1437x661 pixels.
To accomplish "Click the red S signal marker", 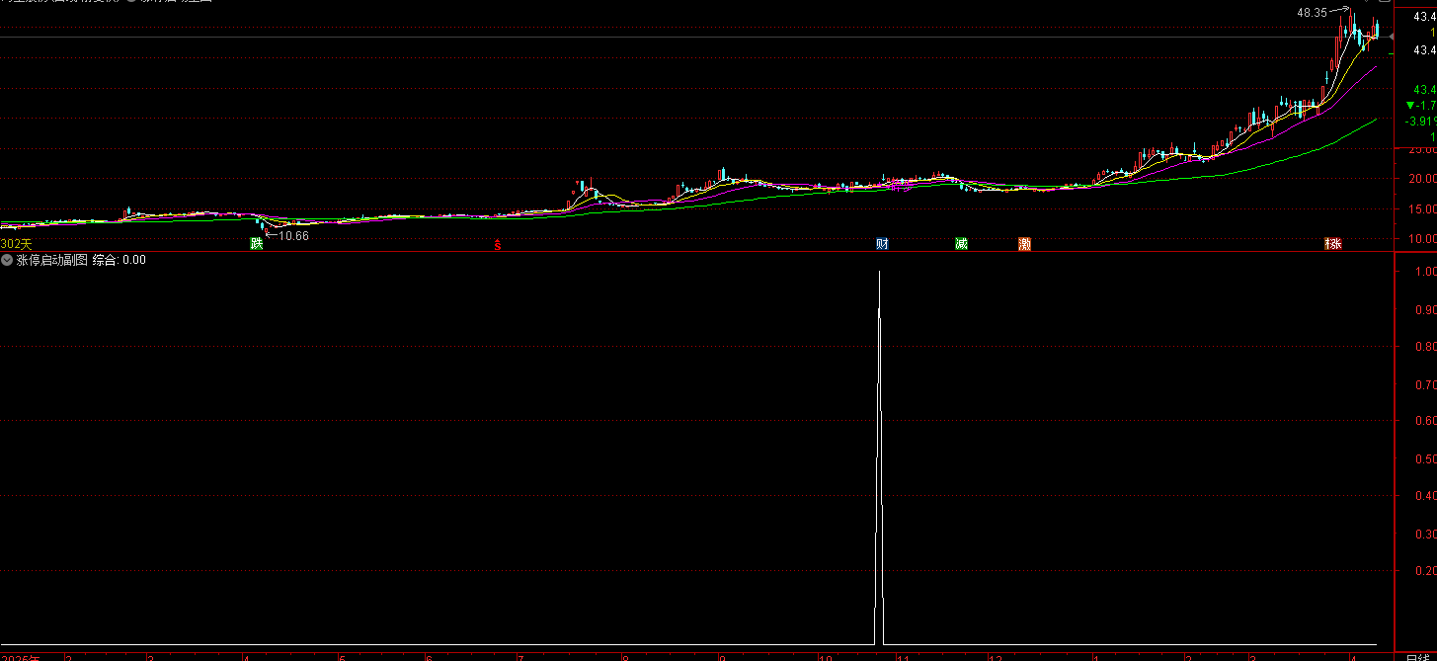I will tap(498, 245).
